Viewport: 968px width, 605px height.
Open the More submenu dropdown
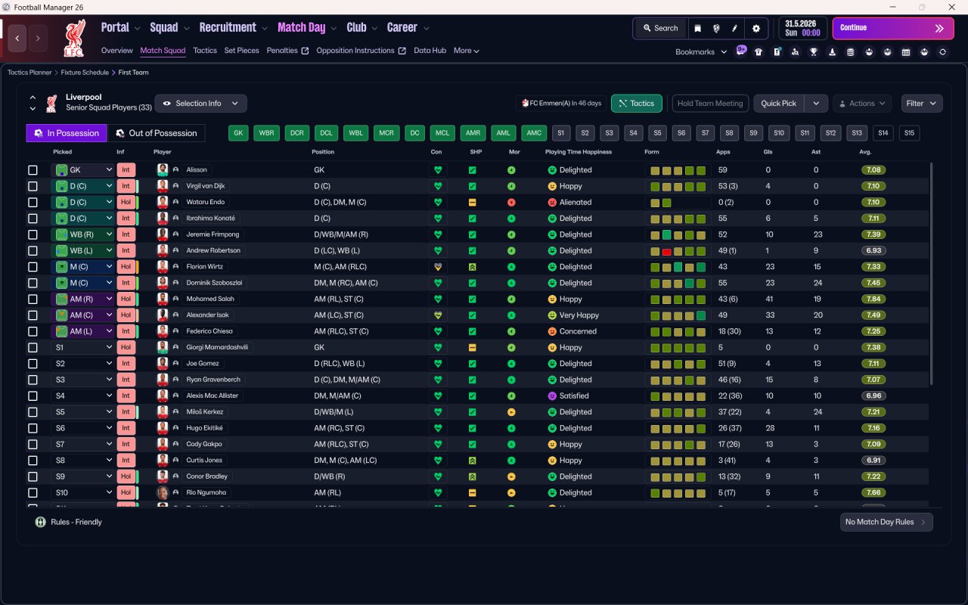(x=467, y=51)
